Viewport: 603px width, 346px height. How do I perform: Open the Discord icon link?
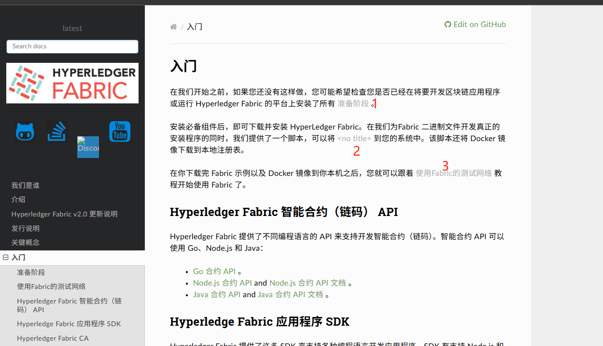88,147
